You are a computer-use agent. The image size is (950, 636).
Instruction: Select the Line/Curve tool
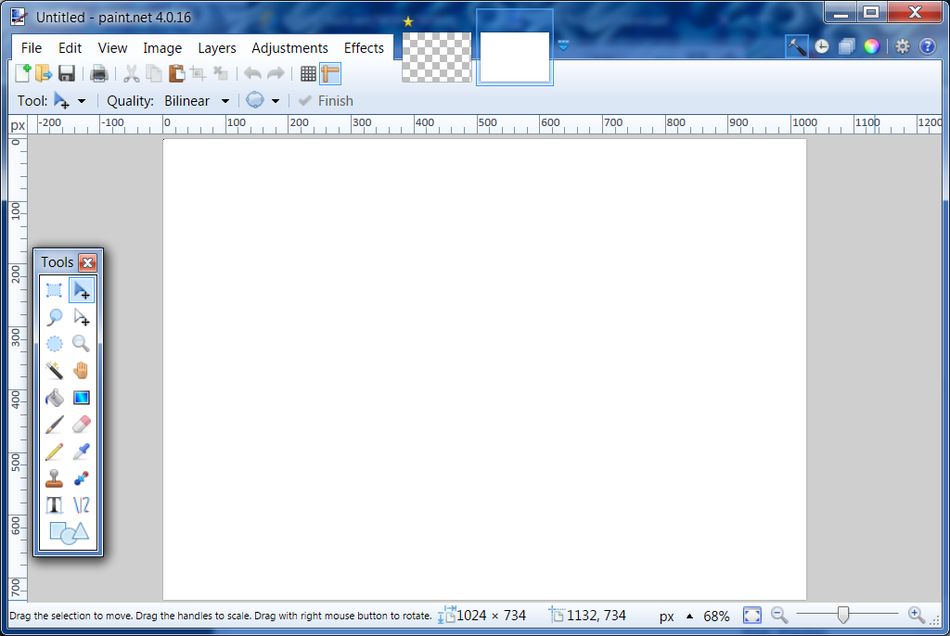pyautogui.click(x=82, y=504)
